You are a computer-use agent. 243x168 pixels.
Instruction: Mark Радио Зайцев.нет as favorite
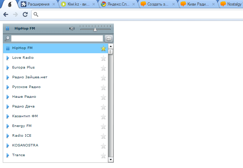[103, 78]
